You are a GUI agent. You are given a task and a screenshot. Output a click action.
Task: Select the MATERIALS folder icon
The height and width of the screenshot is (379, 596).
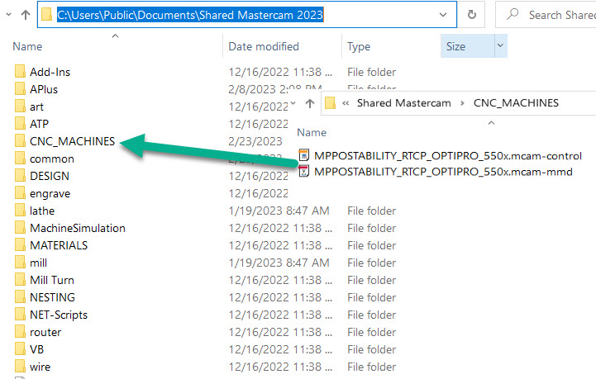pyautogui.click(x=20, y=244)
